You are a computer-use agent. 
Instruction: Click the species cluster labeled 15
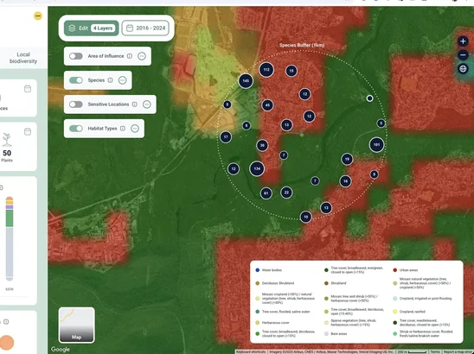291,71
